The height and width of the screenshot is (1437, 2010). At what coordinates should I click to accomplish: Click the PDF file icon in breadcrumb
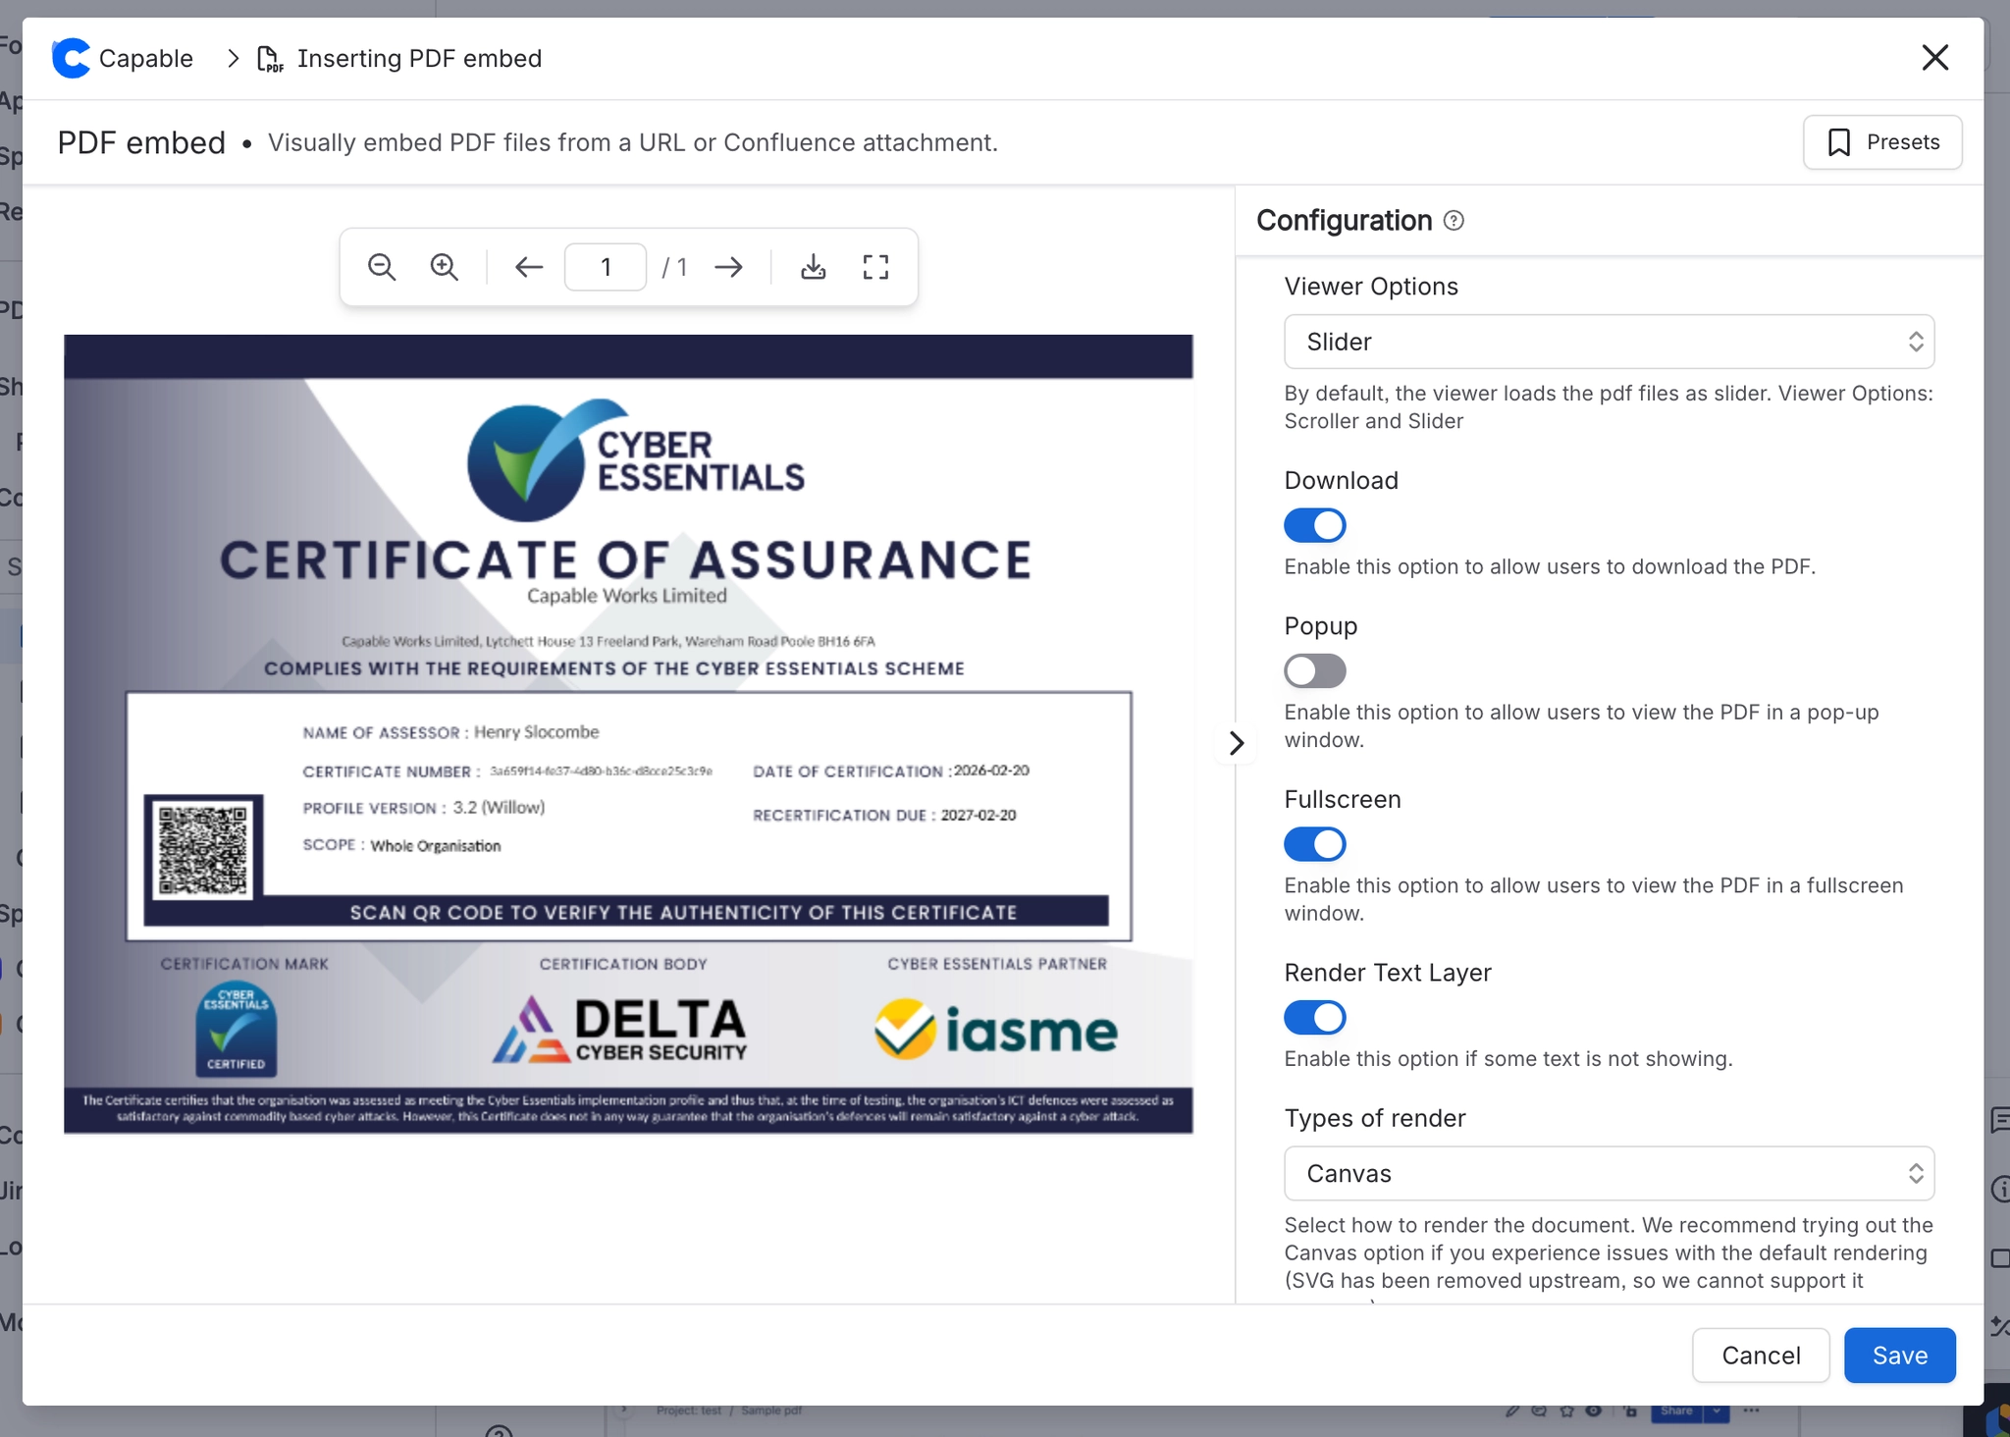pyautogui.click(x=270, y=59)
